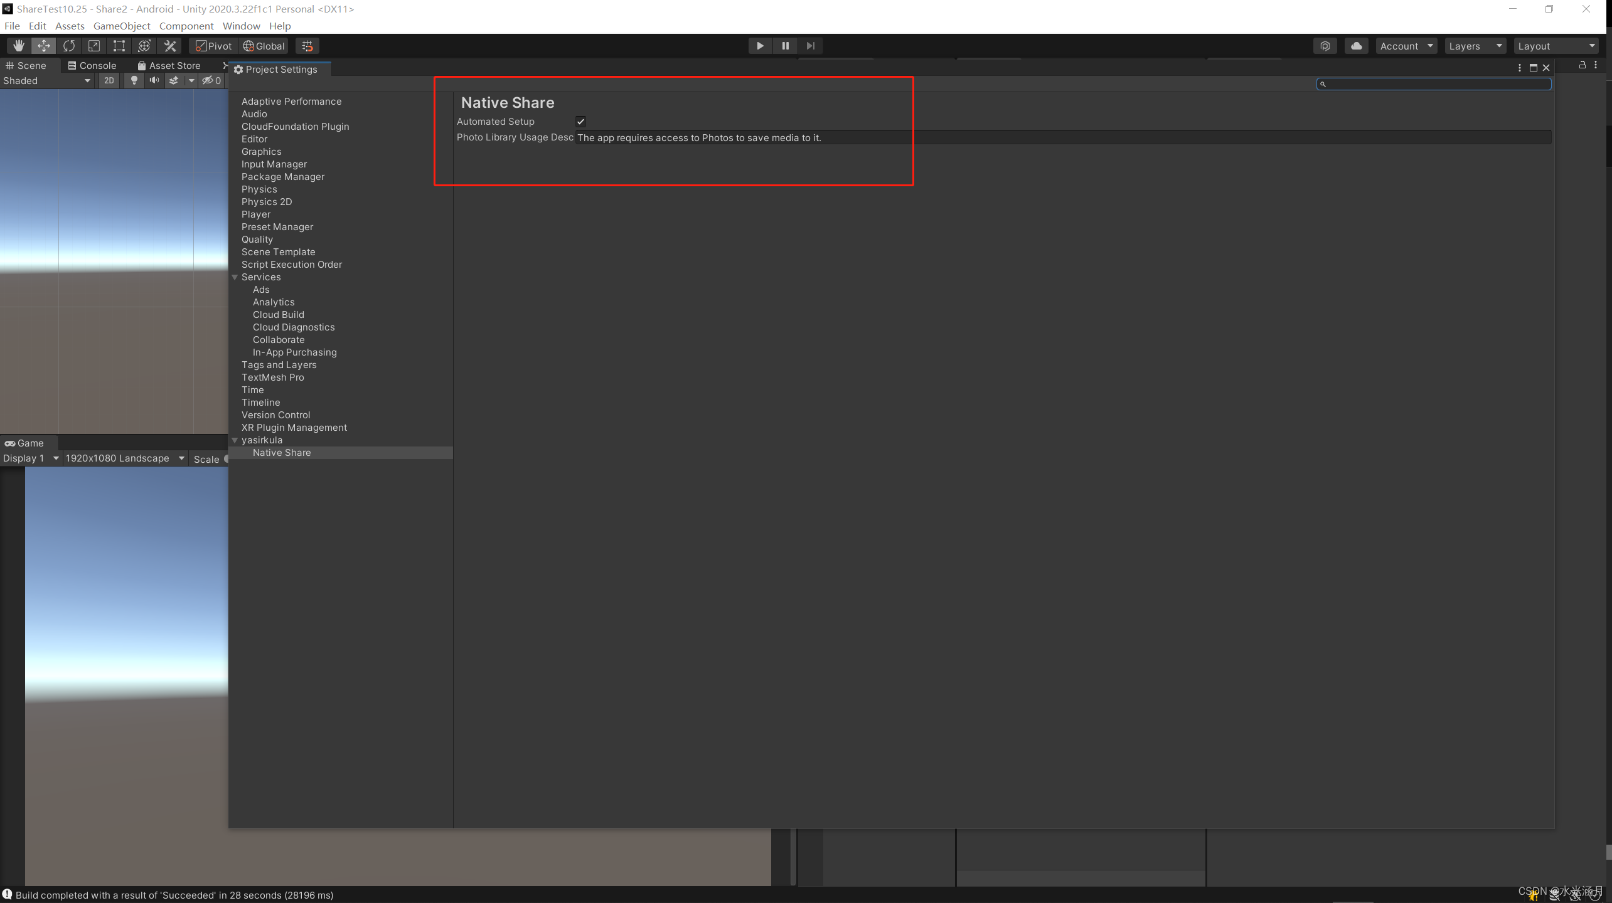Edit Photo Library Usage Description field

pos(1063,137)
